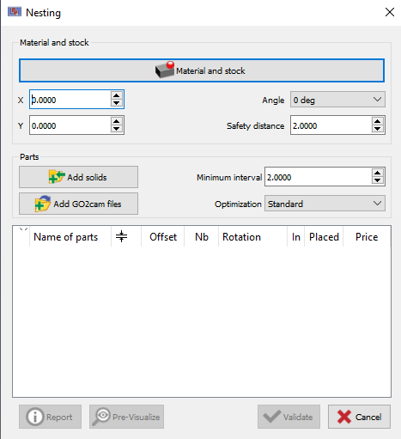
Task: Decrease Minimum interval with down arrow
Action: click(x=377, y=180)
